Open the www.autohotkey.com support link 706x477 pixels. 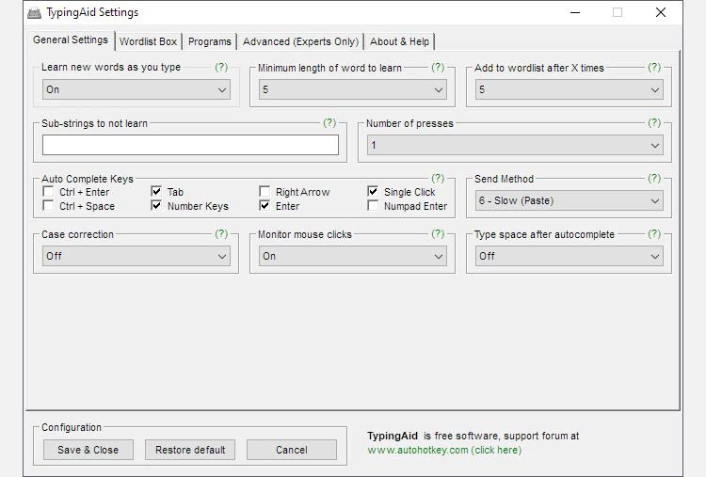click(443, 451)
